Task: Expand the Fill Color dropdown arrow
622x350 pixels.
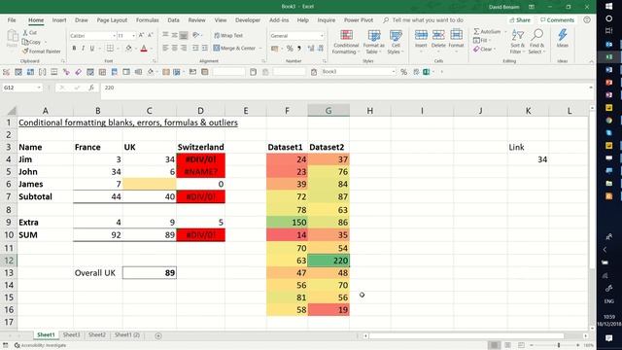Action: point(135,49)
